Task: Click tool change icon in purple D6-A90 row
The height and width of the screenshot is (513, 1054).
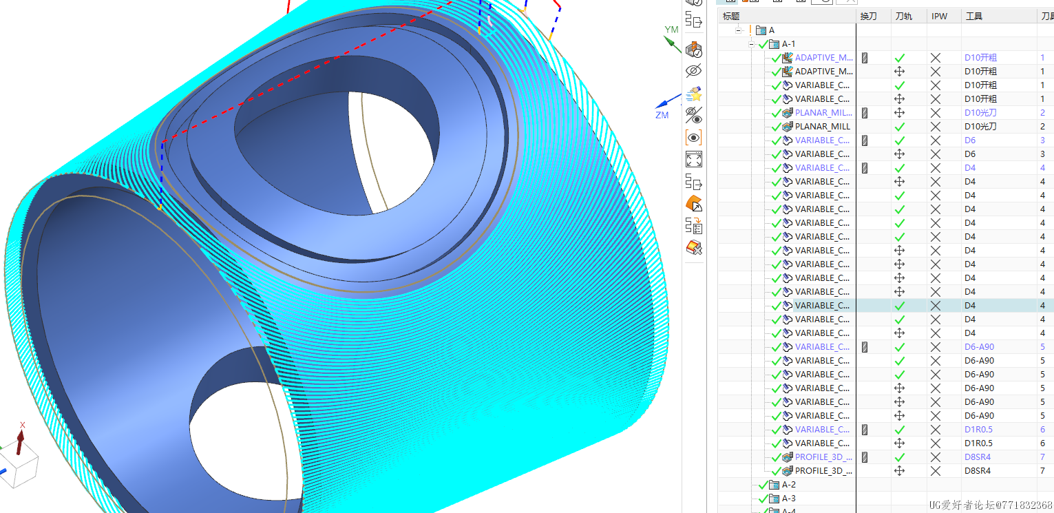Action: (x=865, y=347)
